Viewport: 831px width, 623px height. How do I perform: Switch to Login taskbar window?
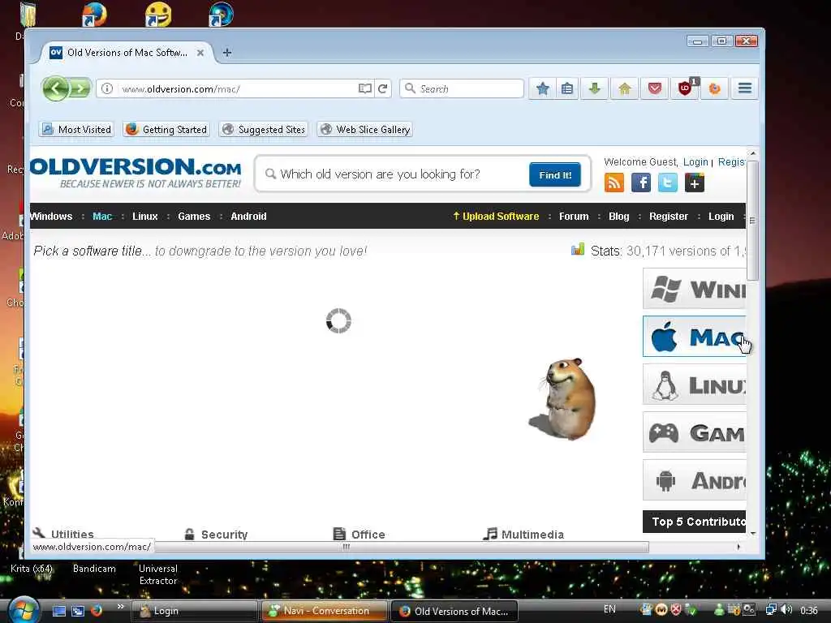coord(194,611)
